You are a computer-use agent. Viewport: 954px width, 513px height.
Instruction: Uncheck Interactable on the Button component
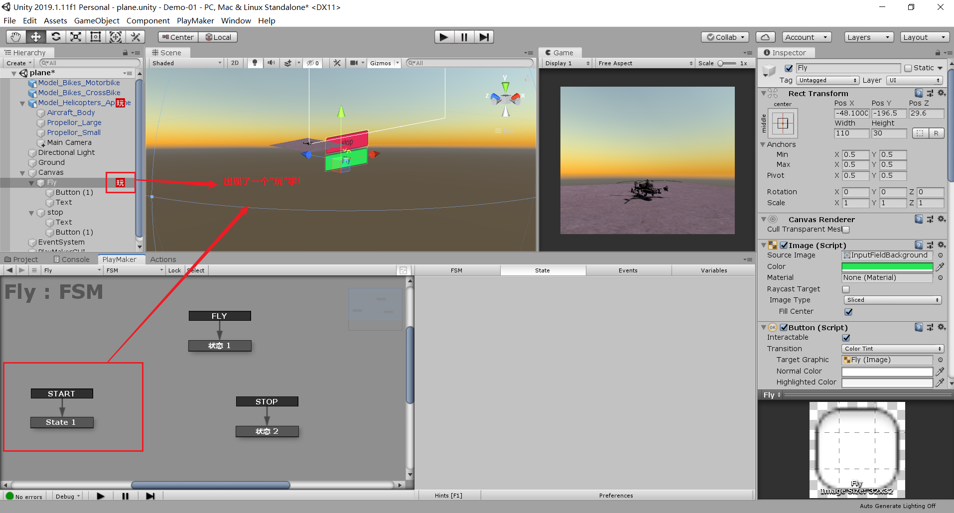[846, 337]
